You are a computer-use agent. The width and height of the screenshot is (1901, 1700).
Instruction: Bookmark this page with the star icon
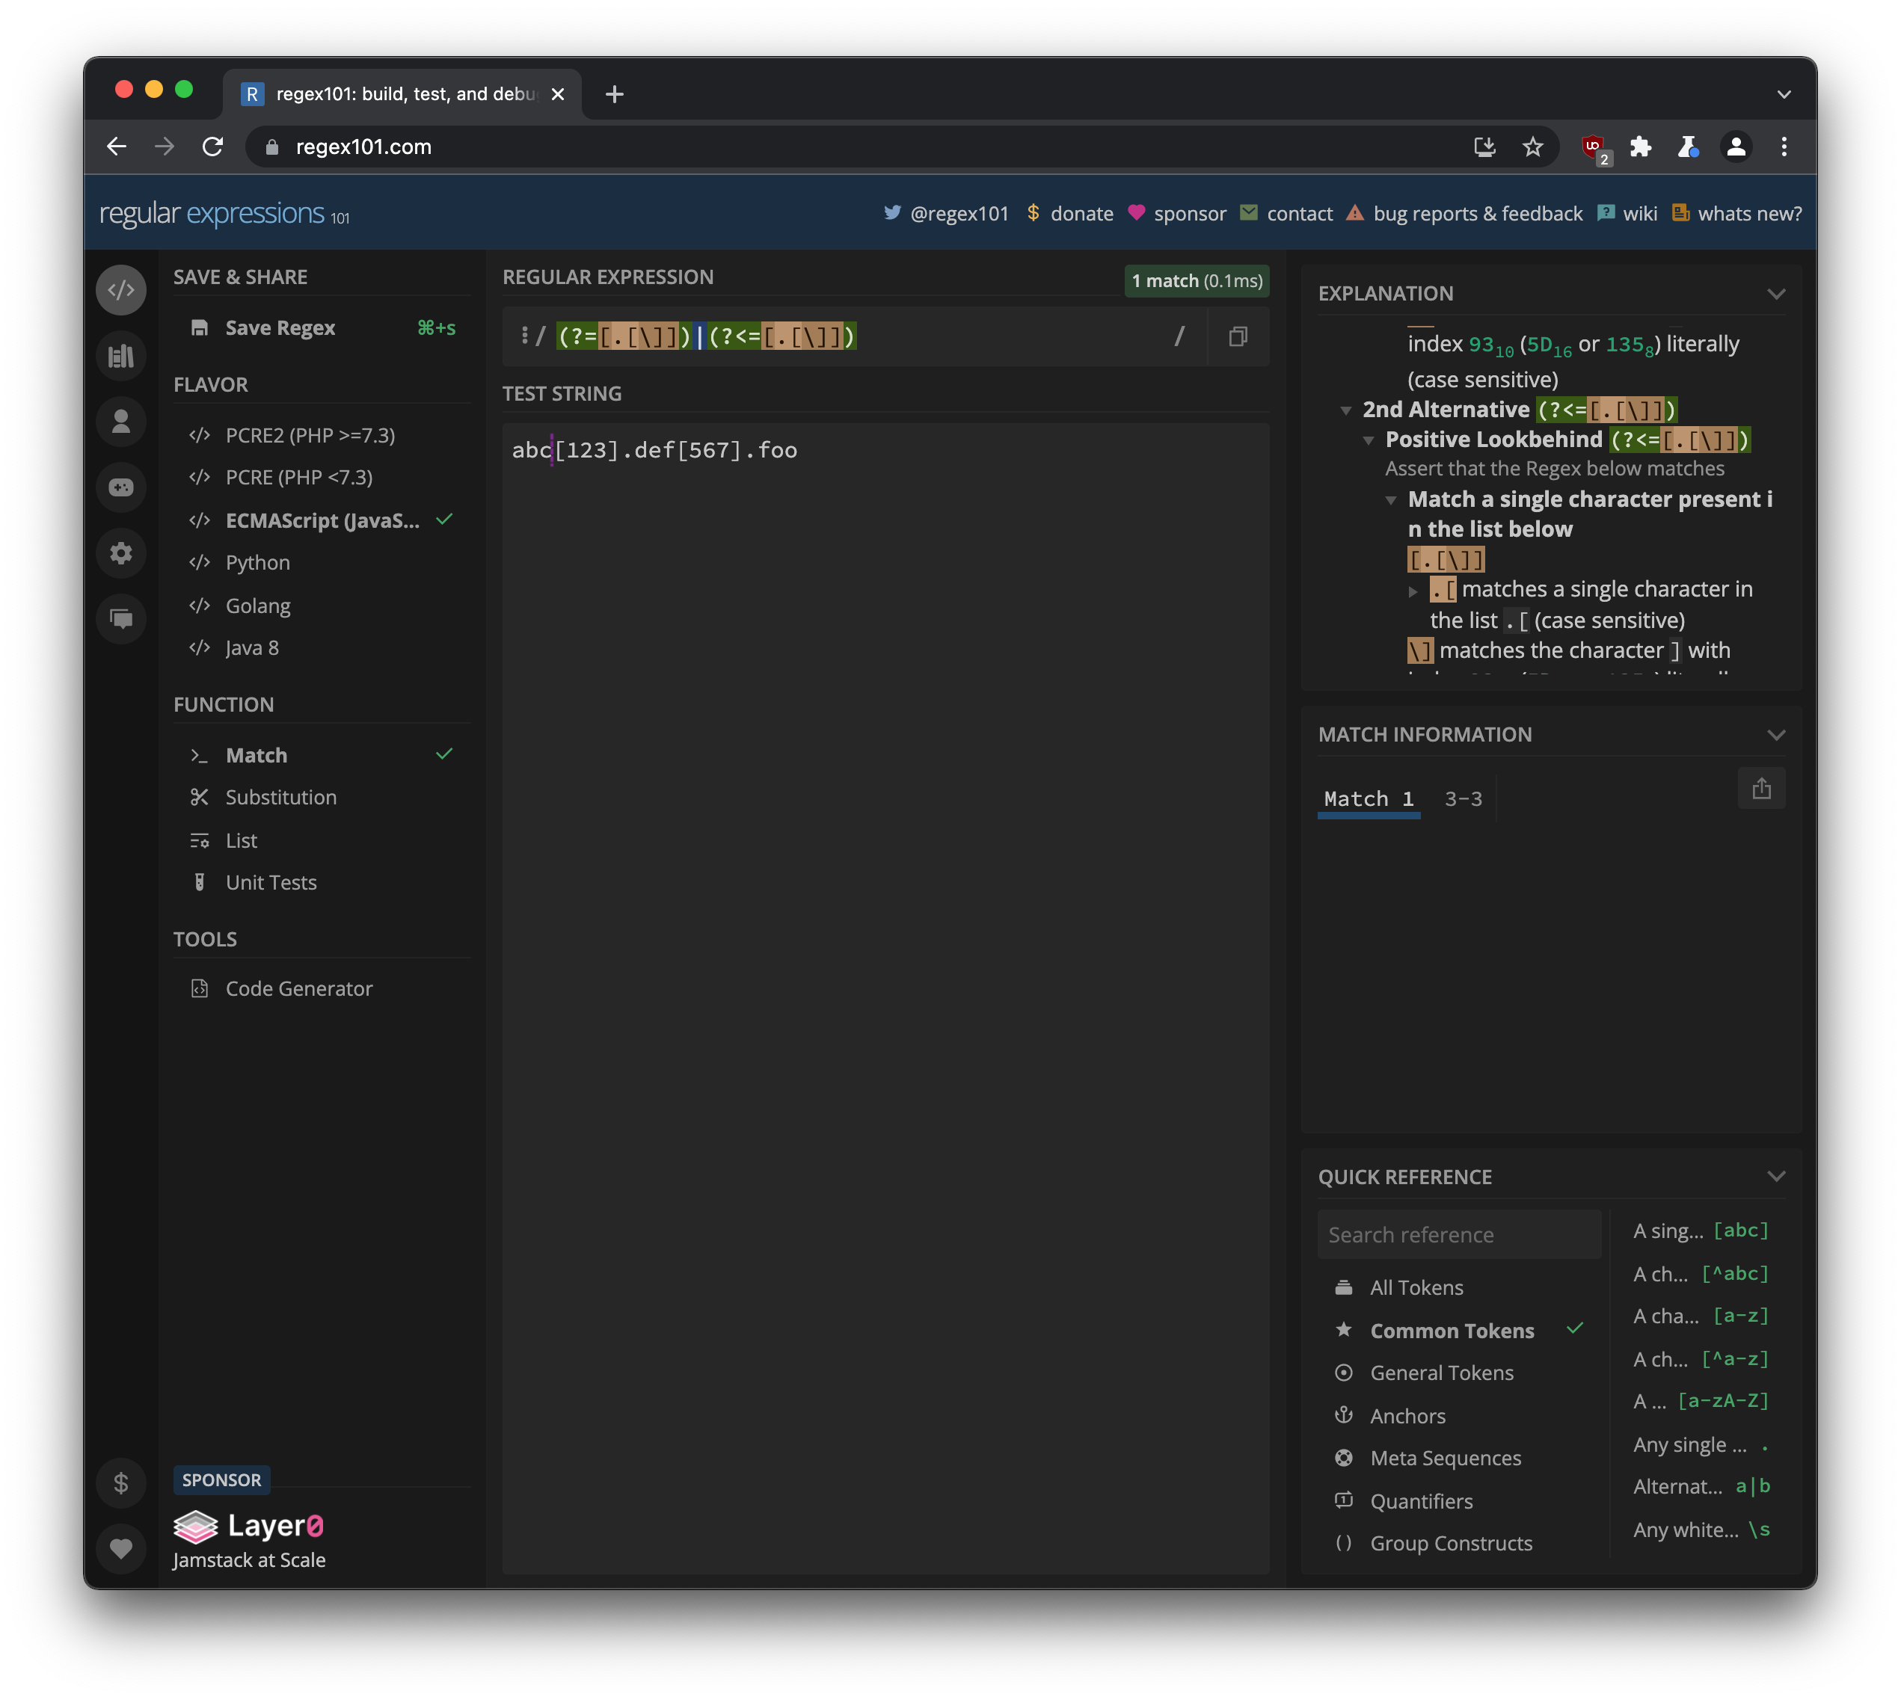click(1533, 147)
